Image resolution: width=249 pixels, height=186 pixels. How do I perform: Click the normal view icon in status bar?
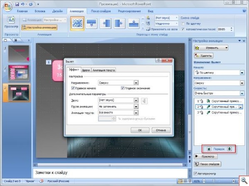[x=181, y=181]
